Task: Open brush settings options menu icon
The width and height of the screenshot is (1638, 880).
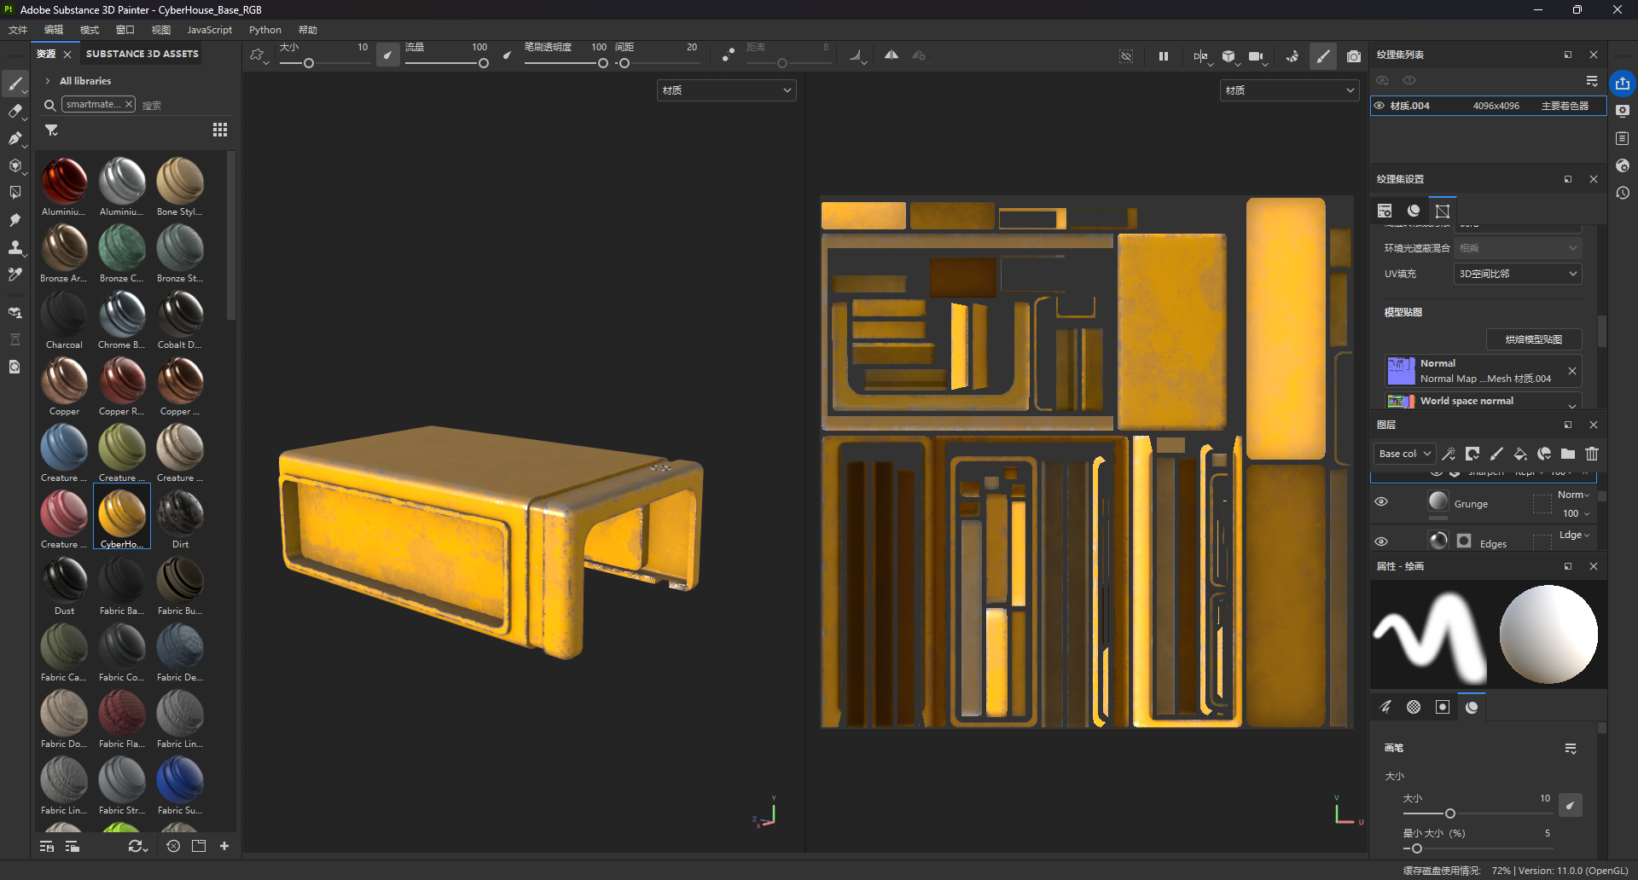Action: coord(1571,749)
